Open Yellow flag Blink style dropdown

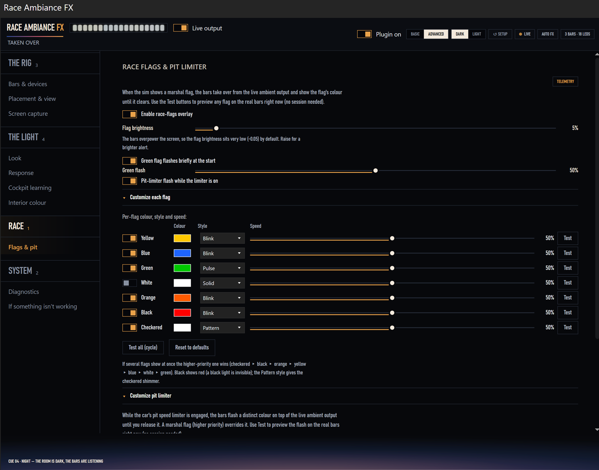(222, 238)
